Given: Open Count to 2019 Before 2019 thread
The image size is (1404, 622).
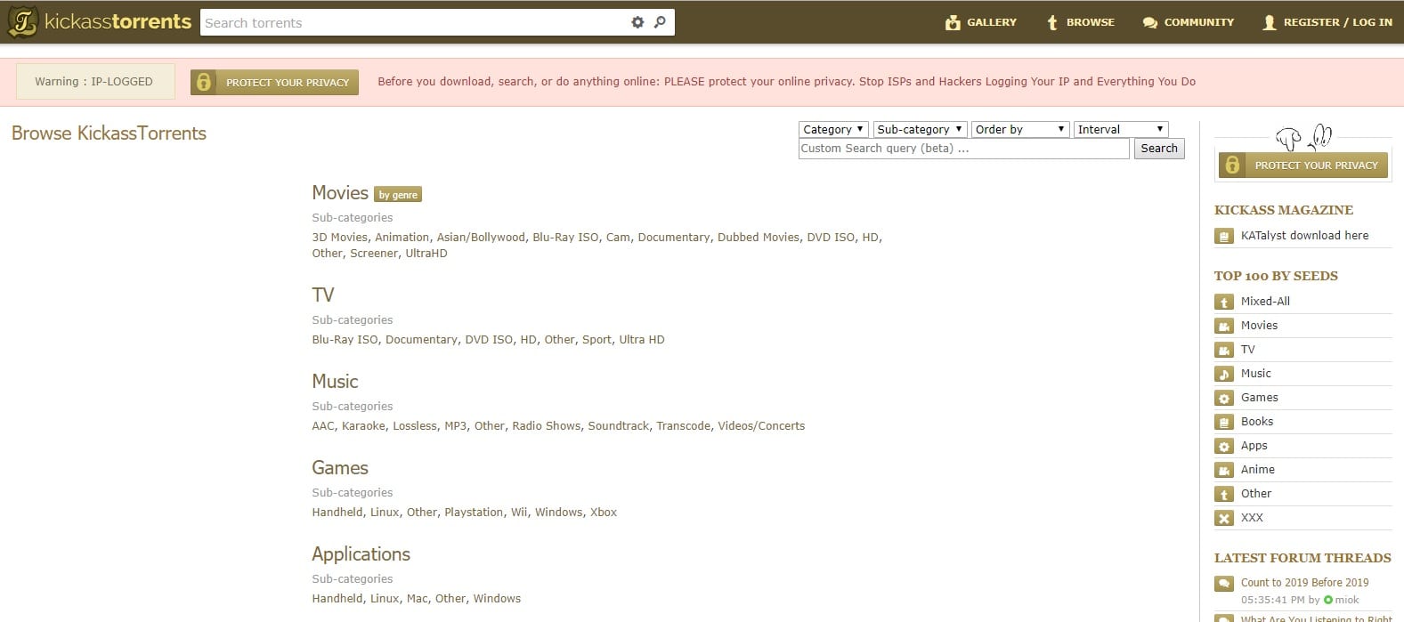Looking at the screenshot, I should (x=1305, y=583).
